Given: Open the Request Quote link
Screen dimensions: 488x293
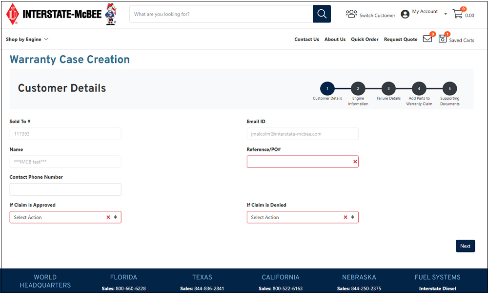Looking at the screenshot, I should tap(401, 39).
